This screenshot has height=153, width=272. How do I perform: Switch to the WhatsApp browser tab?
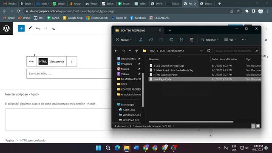tap(59, 3)
